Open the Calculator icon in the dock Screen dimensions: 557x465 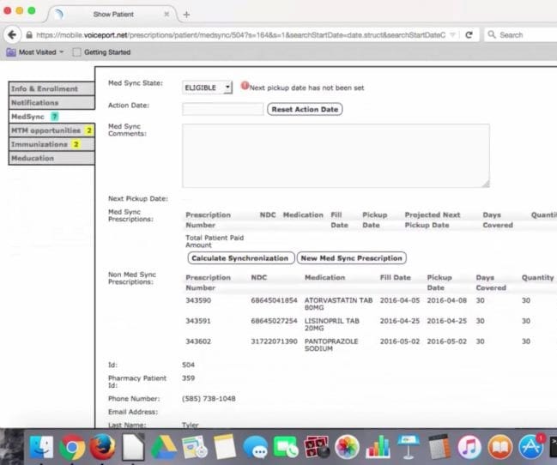pos(439,447)
